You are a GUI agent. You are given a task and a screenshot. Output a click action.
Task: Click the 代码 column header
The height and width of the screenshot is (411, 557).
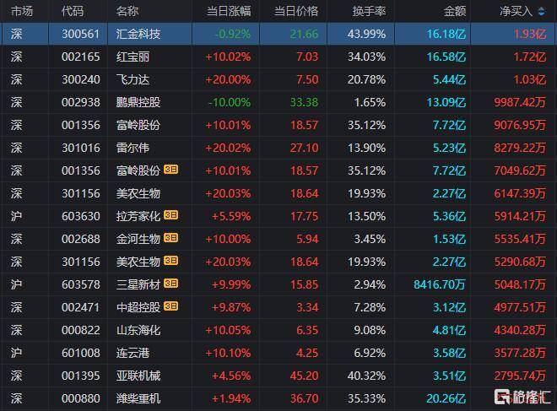73,12
